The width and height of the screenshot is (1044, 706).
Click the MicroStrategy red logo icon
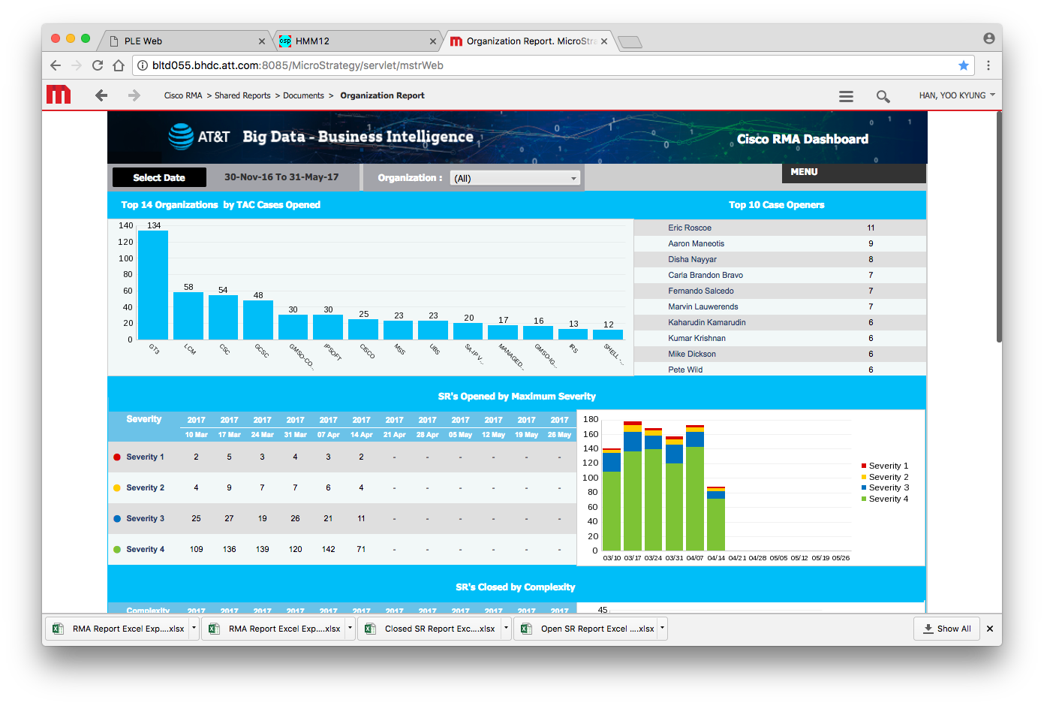(59, 95)
